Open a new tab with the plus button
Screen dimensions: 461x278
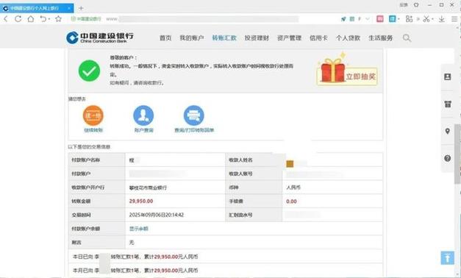(81, 8)
